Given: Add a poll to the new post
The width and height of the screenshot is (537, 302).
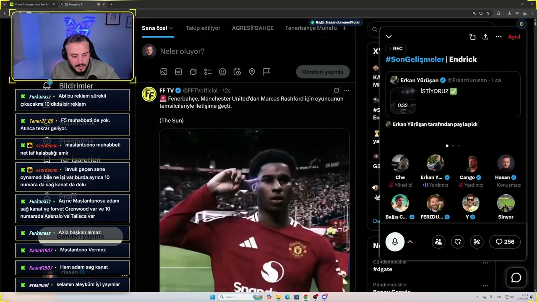Looking at the screenshot, I should pyautogui.click(x=208, y=72).
